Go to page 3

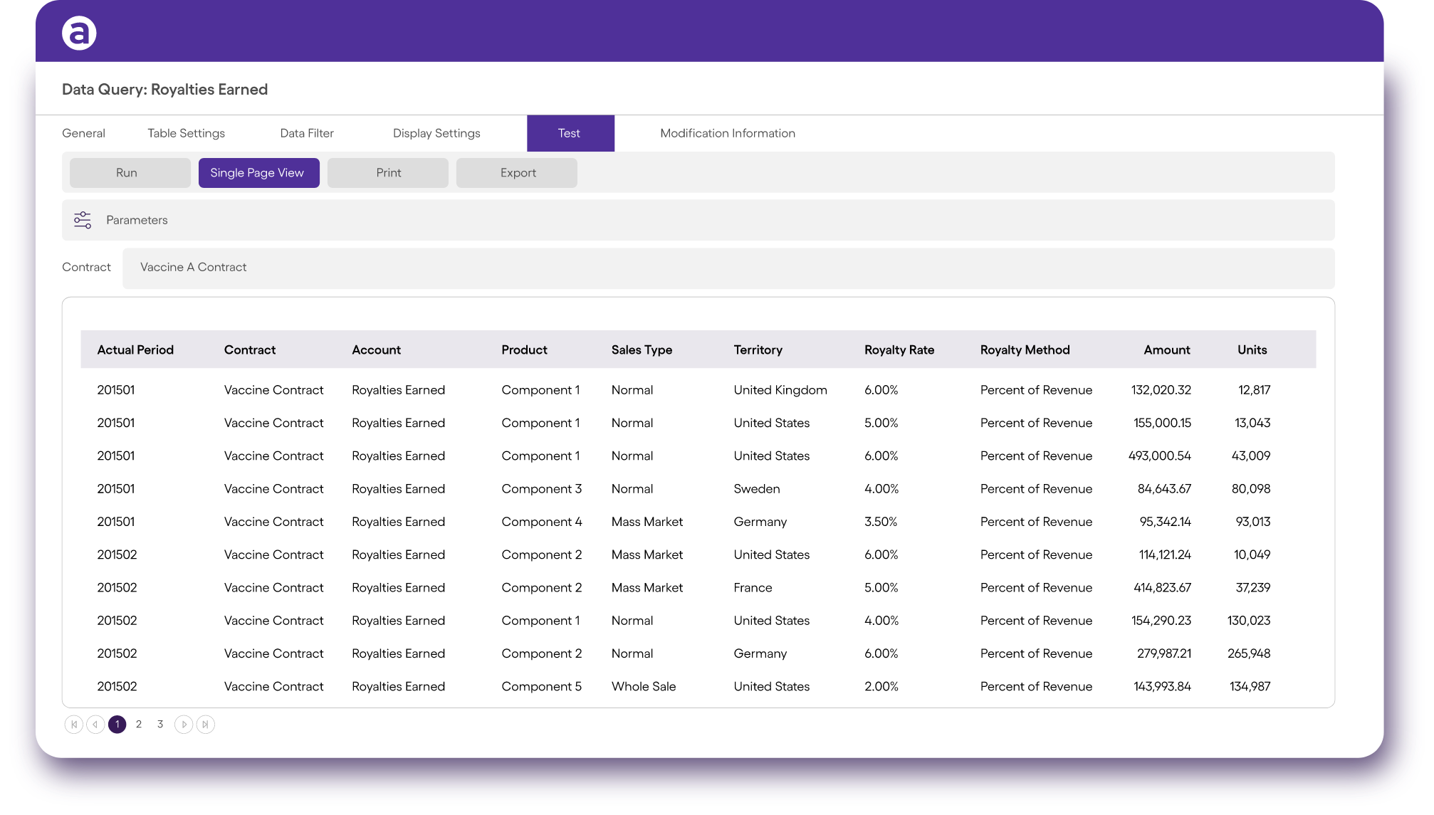pos(160,725)
